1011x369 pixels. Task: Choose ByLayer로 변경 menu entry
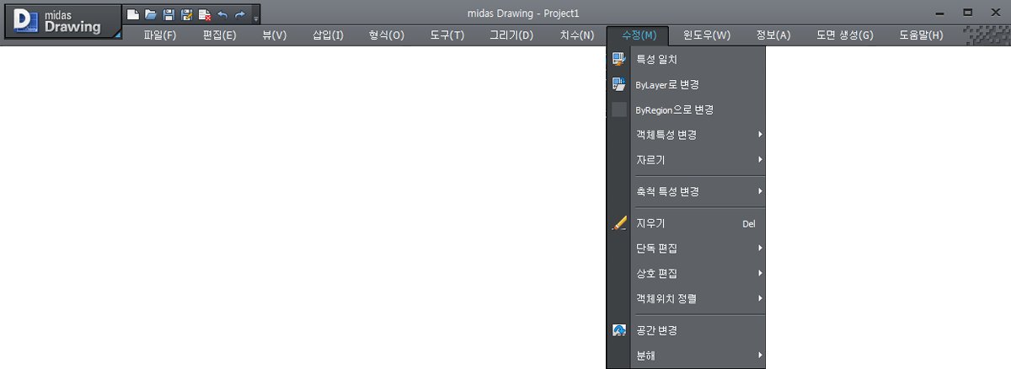(667, 85)
